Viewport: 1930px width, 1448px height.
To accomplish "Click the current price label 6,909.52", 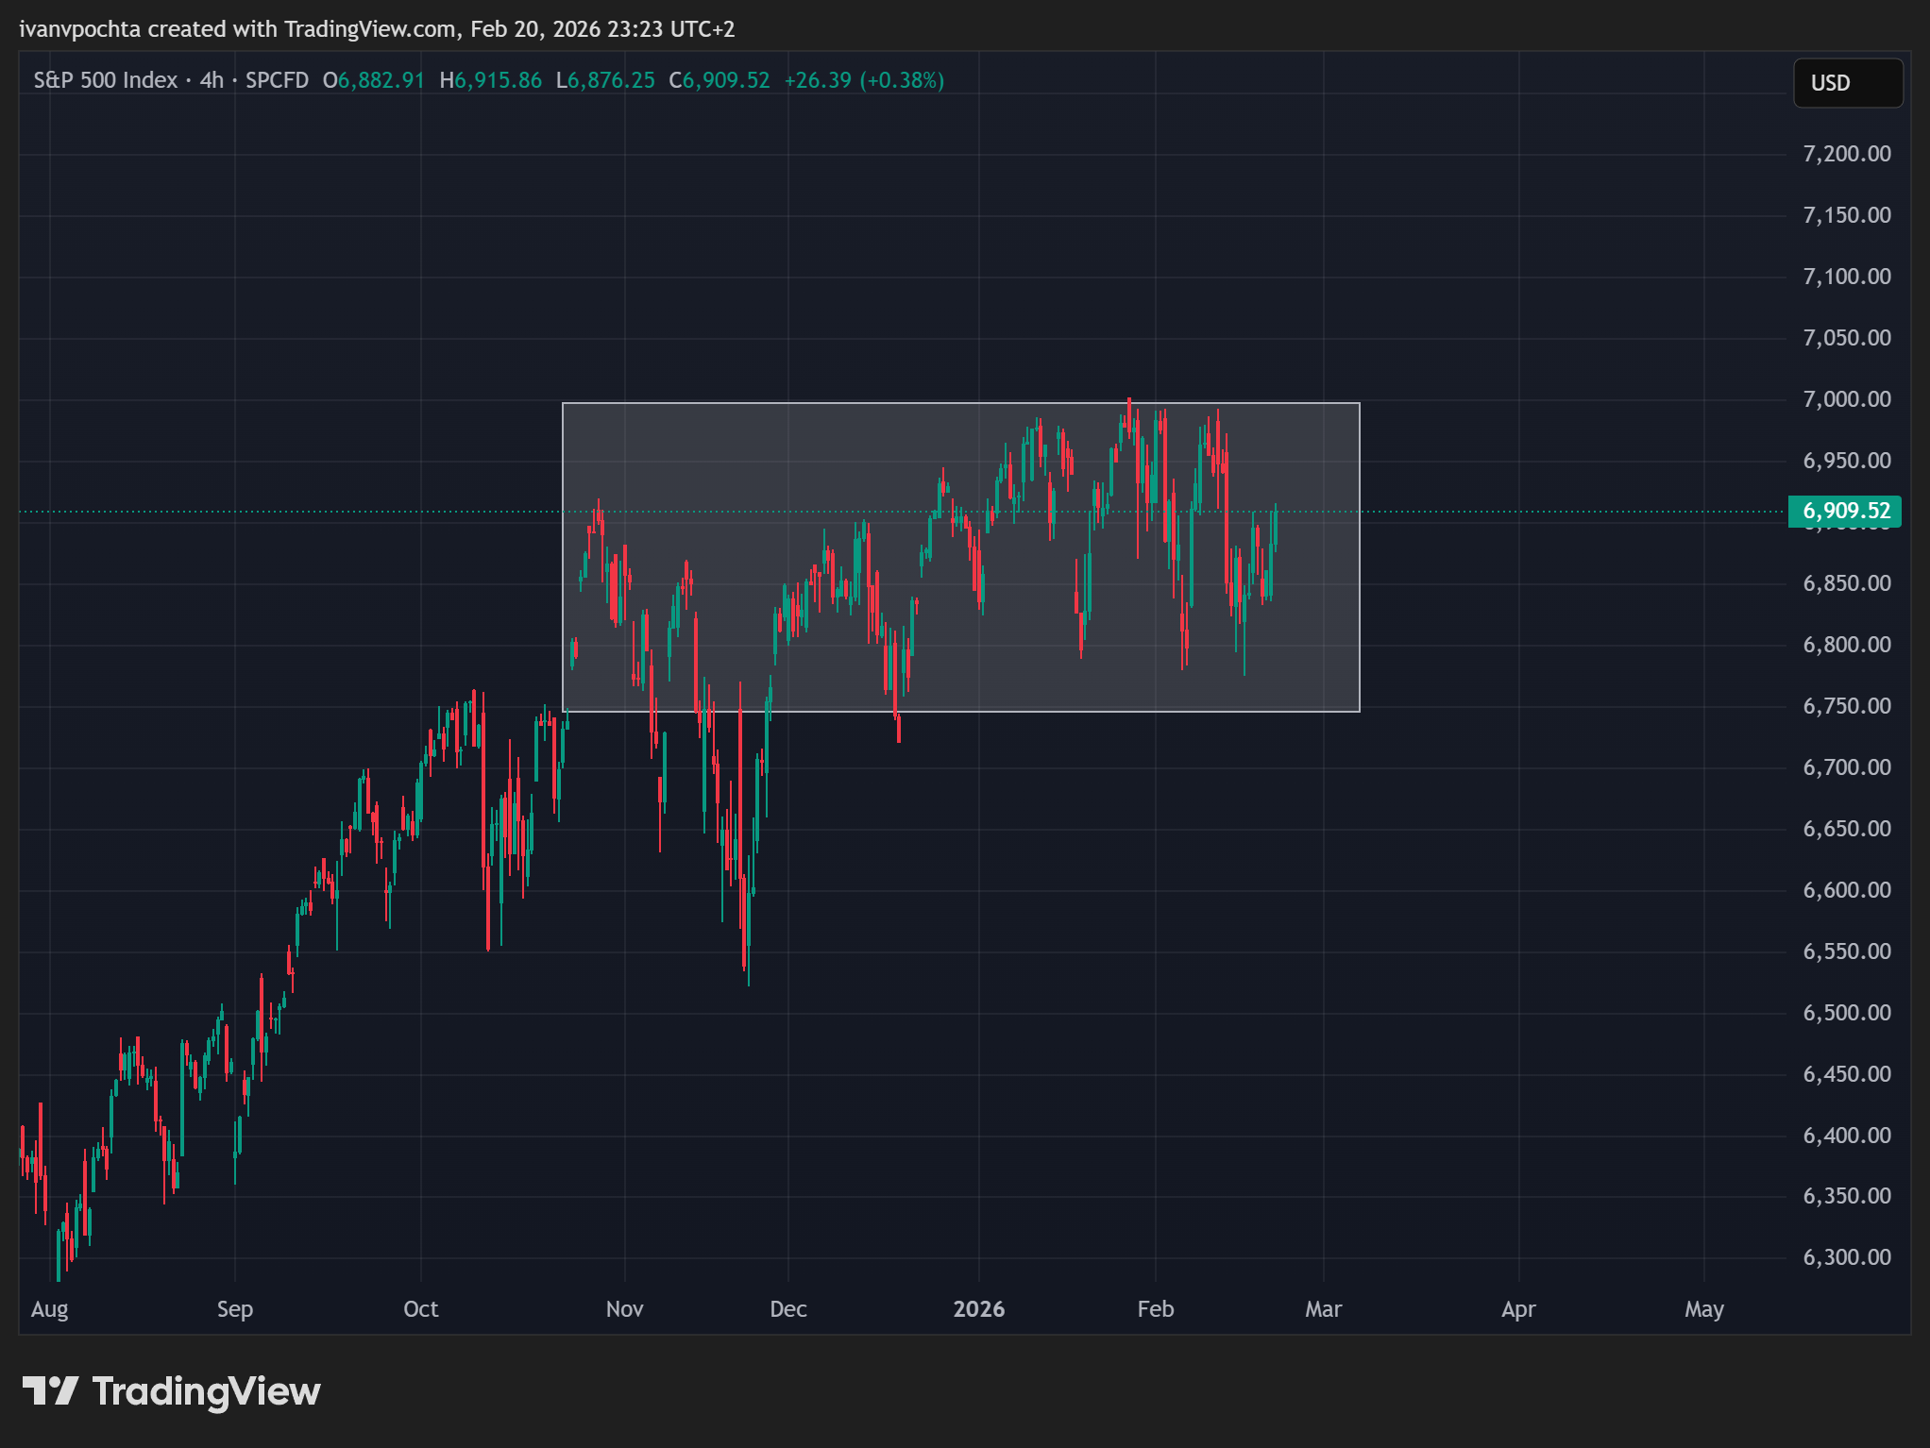I will tap(1845, 511).
